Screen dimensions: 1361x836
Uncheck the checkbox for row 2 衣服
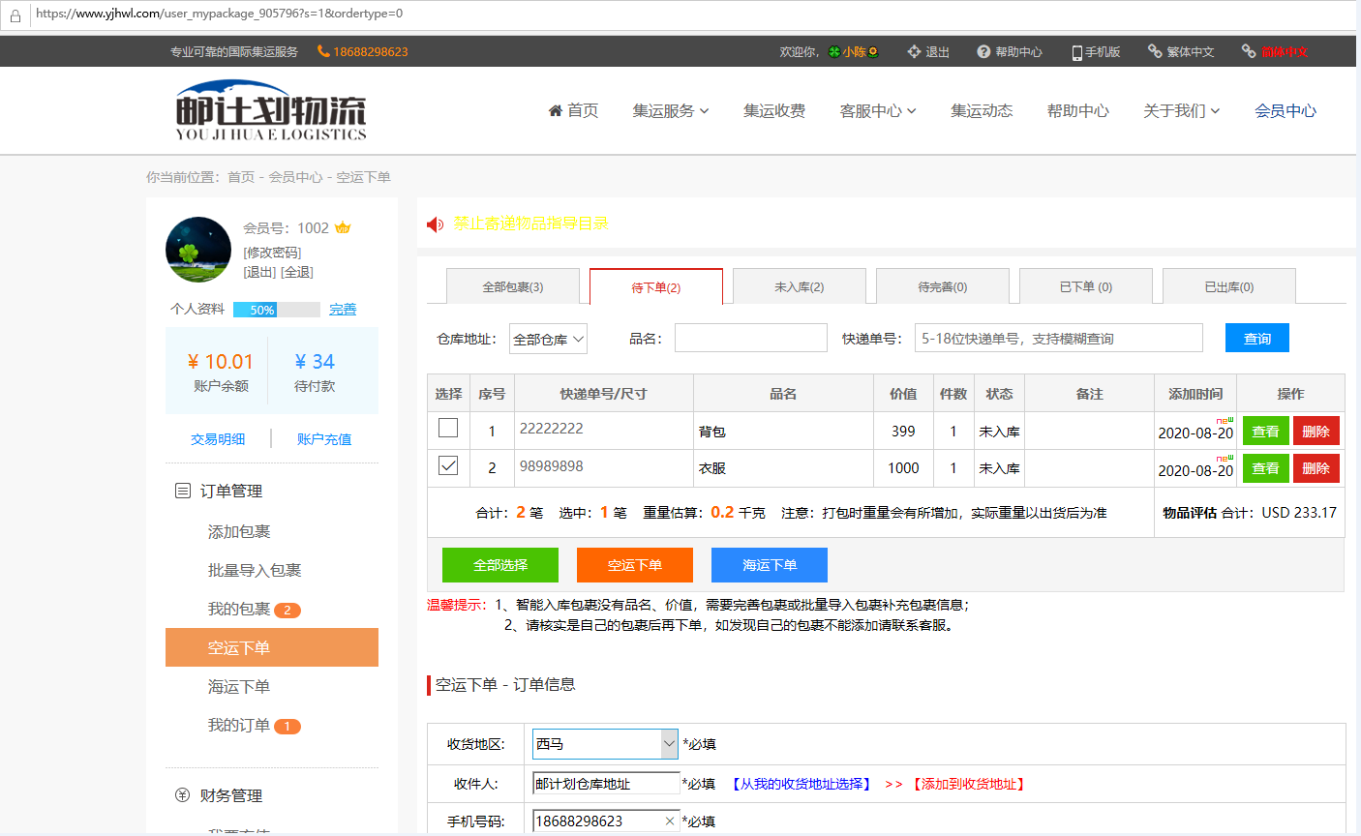(x=448, y=465)
